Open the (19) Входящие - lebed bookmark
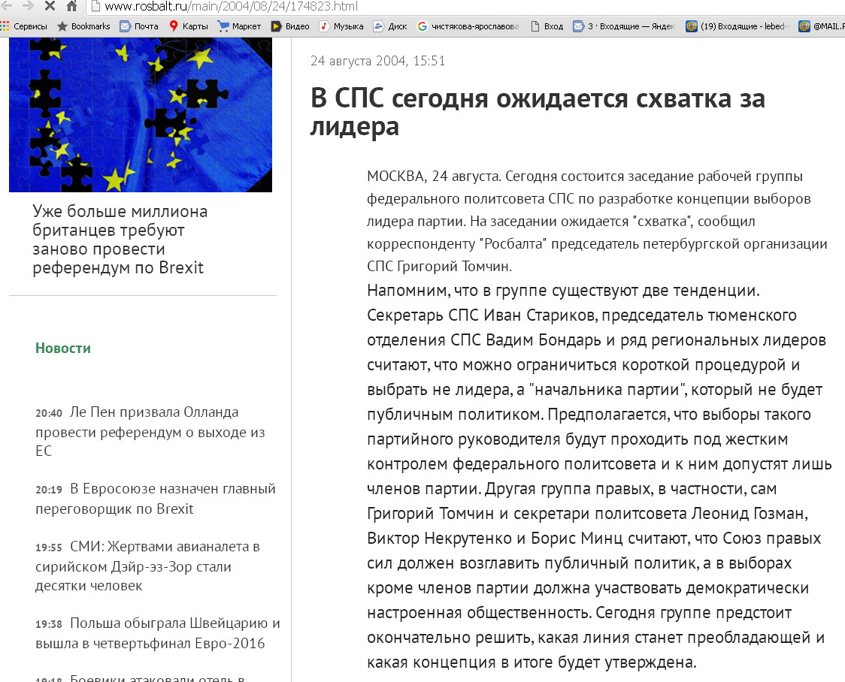845x682 pixels. (x=737, y=26)
